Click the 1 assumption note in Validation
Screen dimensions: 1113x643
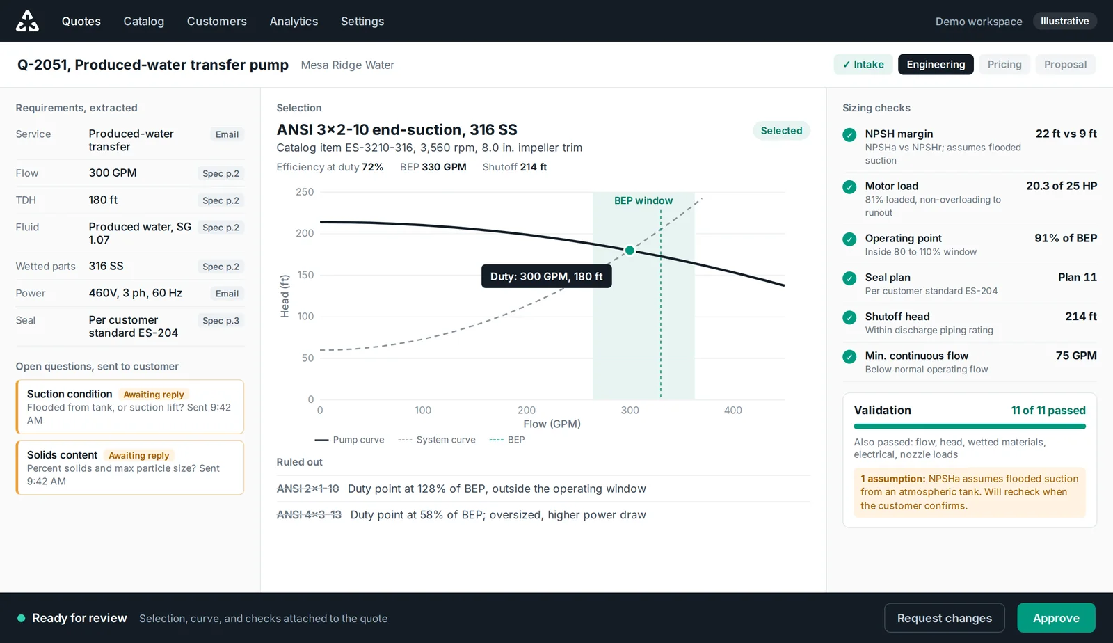coord(970,492)
